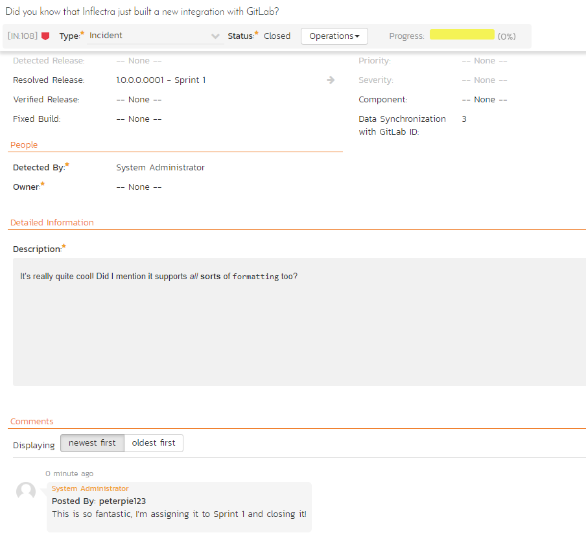Click the Comments section header
586x537 pixels.
[32, 422]
